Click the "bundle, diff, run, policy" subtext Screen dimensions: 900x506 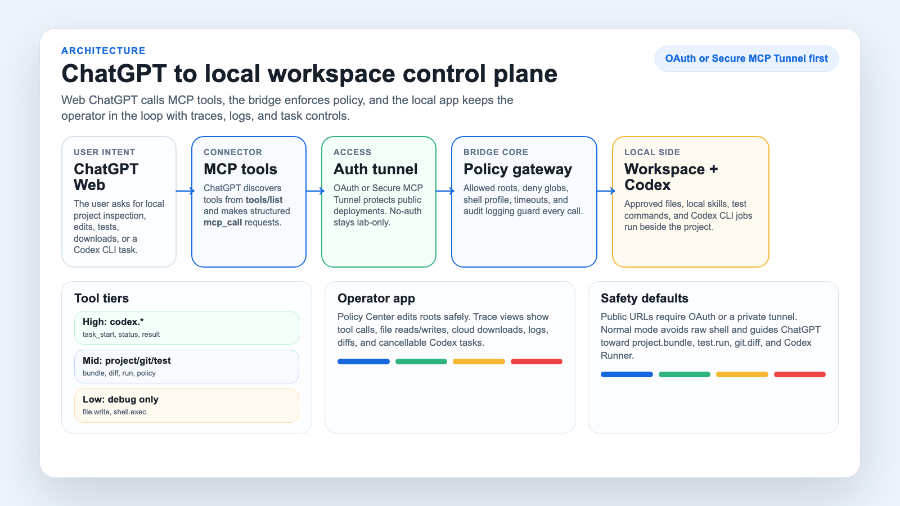click(x=119, y=373)
